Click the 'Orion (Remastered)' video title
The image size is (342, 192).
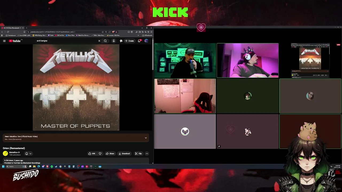pyautogui.click(x=14, y=148)
